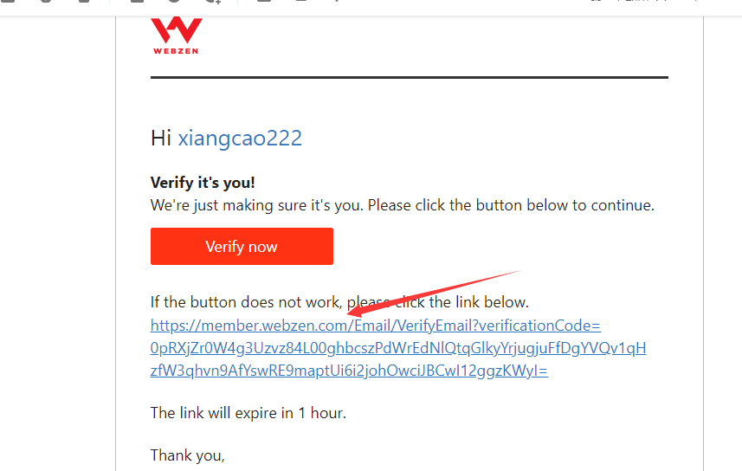Screen dimensions: 742x471
Task: Click the sentence about making sure it's you
Action: [x=403, y=205]
